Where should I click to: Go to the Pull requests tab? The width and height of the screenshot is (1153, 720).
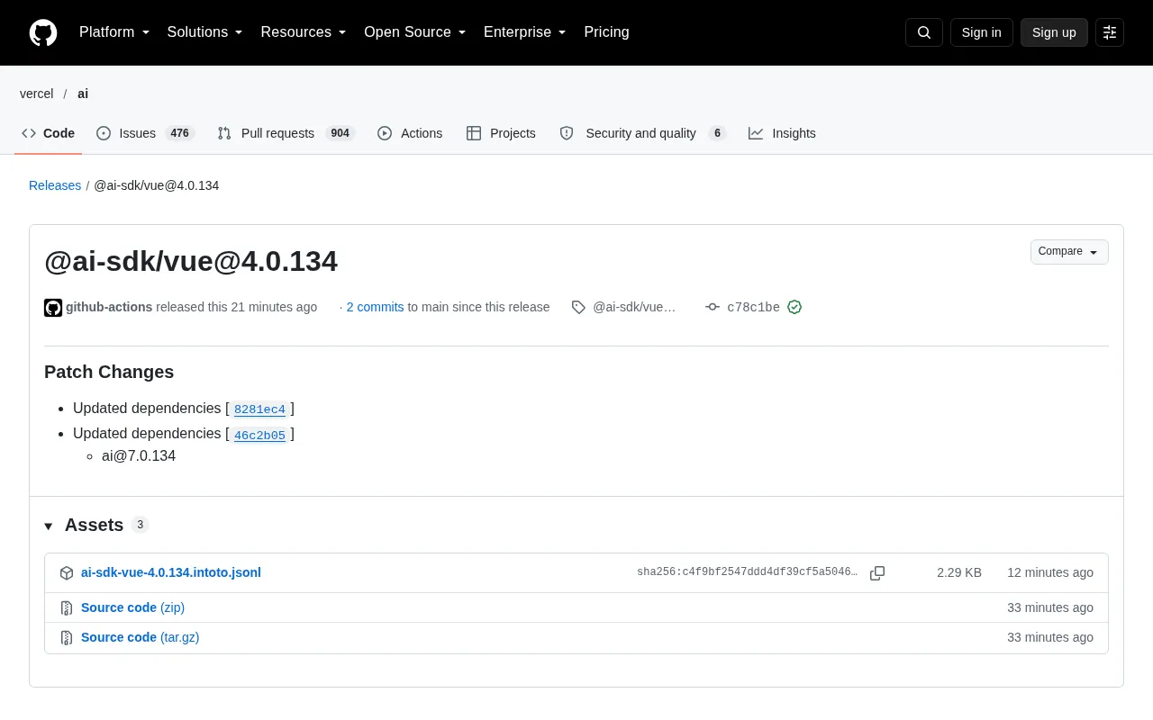coord(286,133)
